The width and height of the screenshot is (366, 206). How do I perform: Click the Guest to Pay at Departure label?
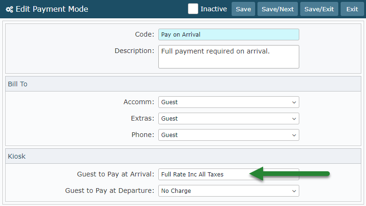[x=109, y=191]
